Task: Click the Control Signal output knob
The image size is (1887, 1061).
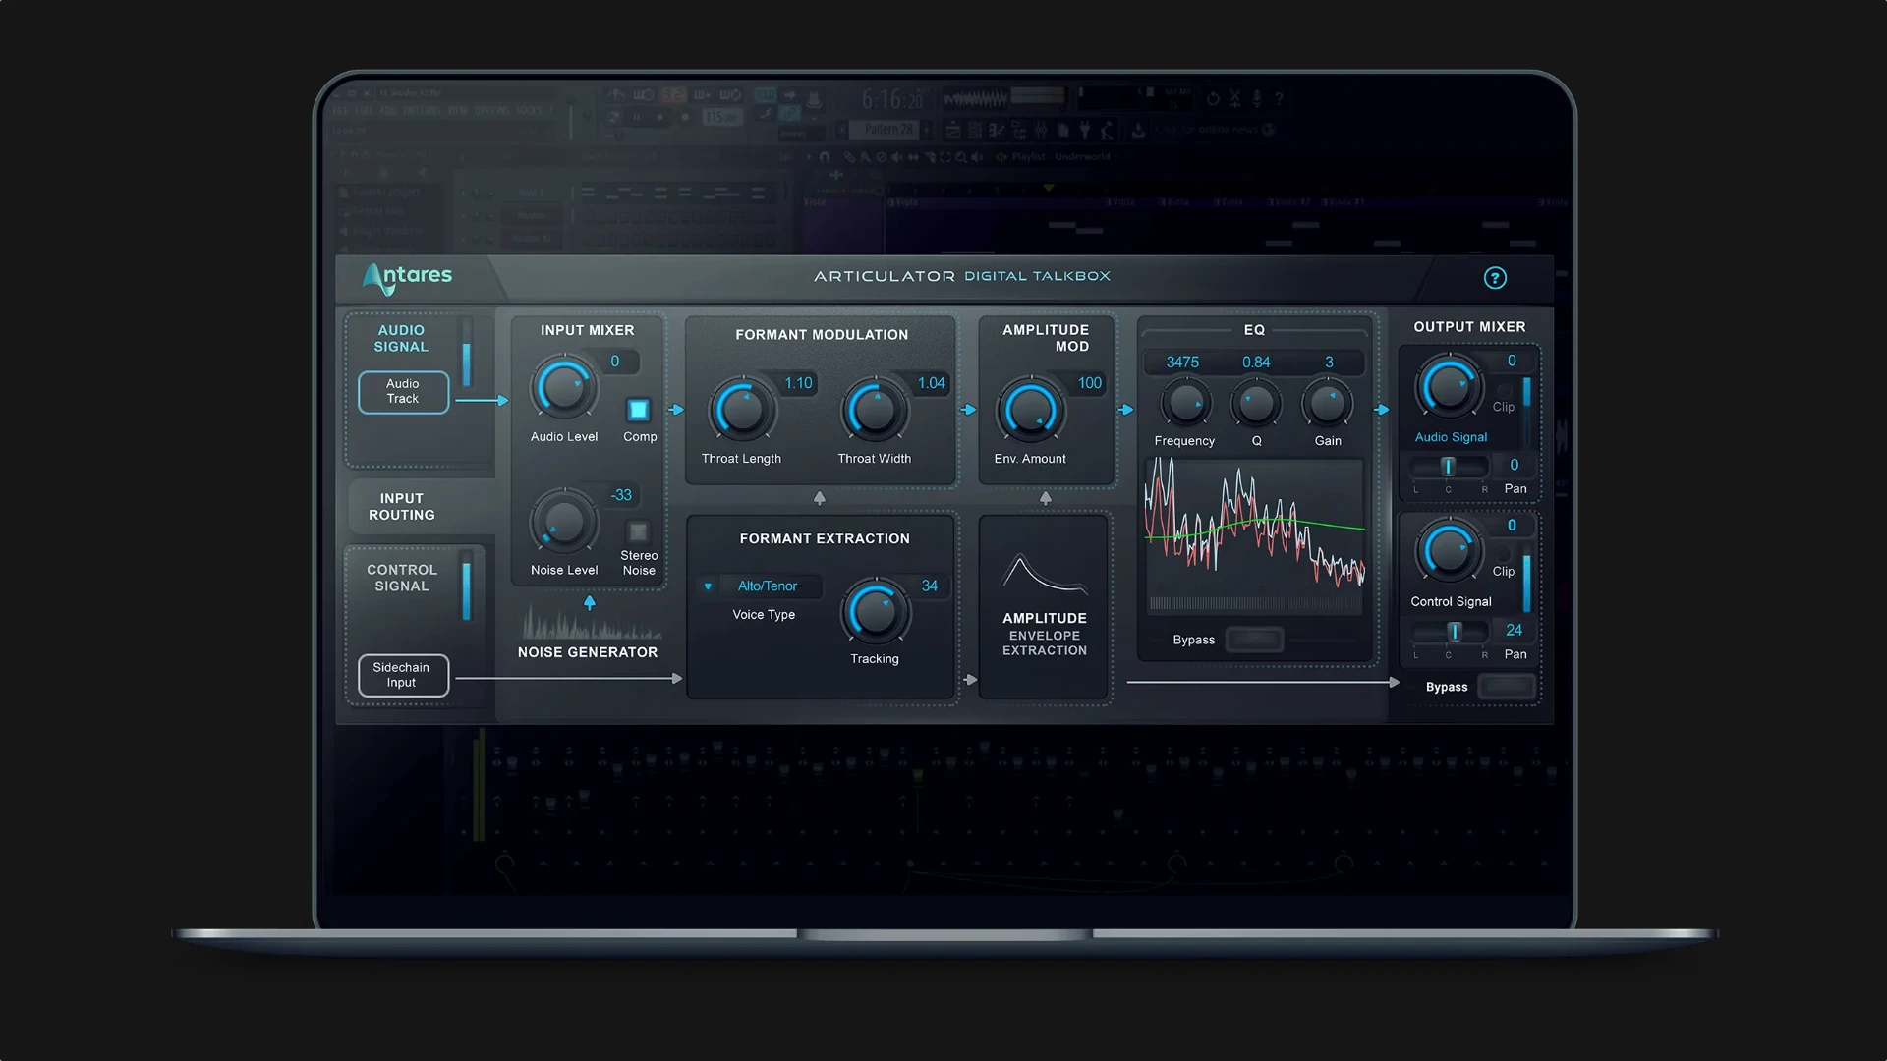Action: [1449, 551]
